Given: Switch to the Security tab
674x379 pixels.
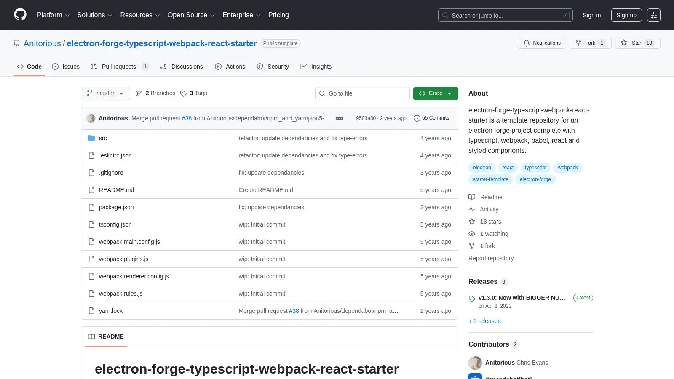Looking at the screenshot, I should [273, 67].
